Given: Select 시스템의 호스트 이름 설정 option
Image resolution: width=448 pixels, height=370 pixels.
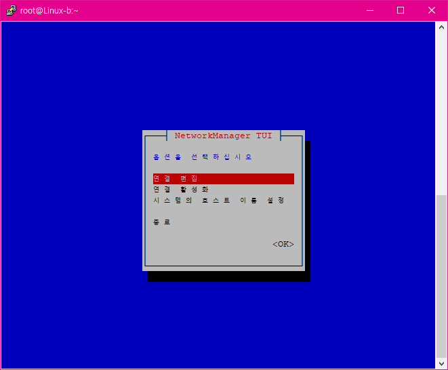Looking at the screenshot, I should tap(218, 201).
